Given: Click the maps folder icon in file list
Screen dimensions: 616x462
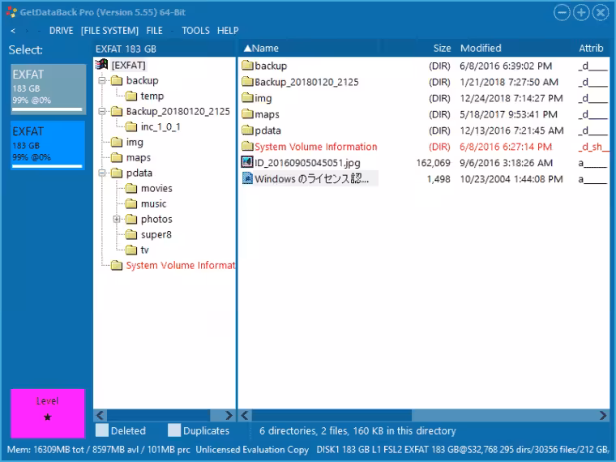Looking at the screenshot, I should [247, 113].
